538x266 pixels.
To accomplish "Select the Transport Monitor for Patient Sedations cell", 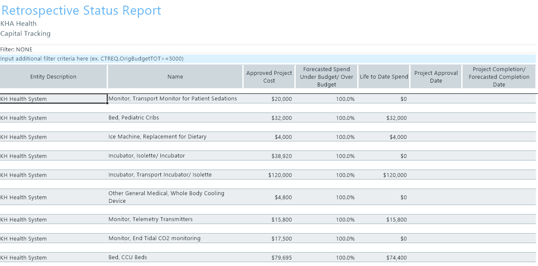I will point(173,99).
